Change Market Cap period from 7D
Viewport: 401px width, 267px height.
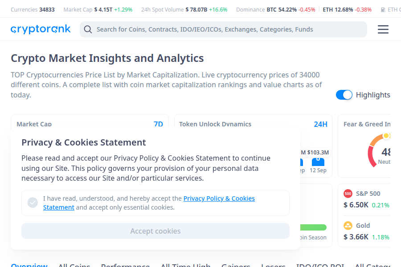pyautogui.click(x=159, y=124)
